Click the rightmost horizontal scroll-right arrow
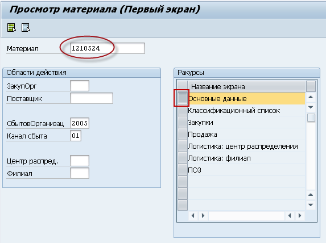Viewport: 326px width, 243px height. (300, 216)
